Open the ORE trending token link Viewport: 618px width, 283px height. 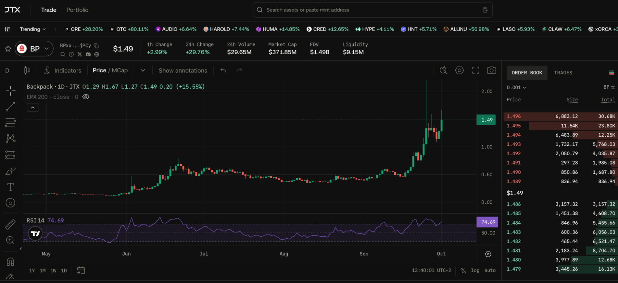83,29
